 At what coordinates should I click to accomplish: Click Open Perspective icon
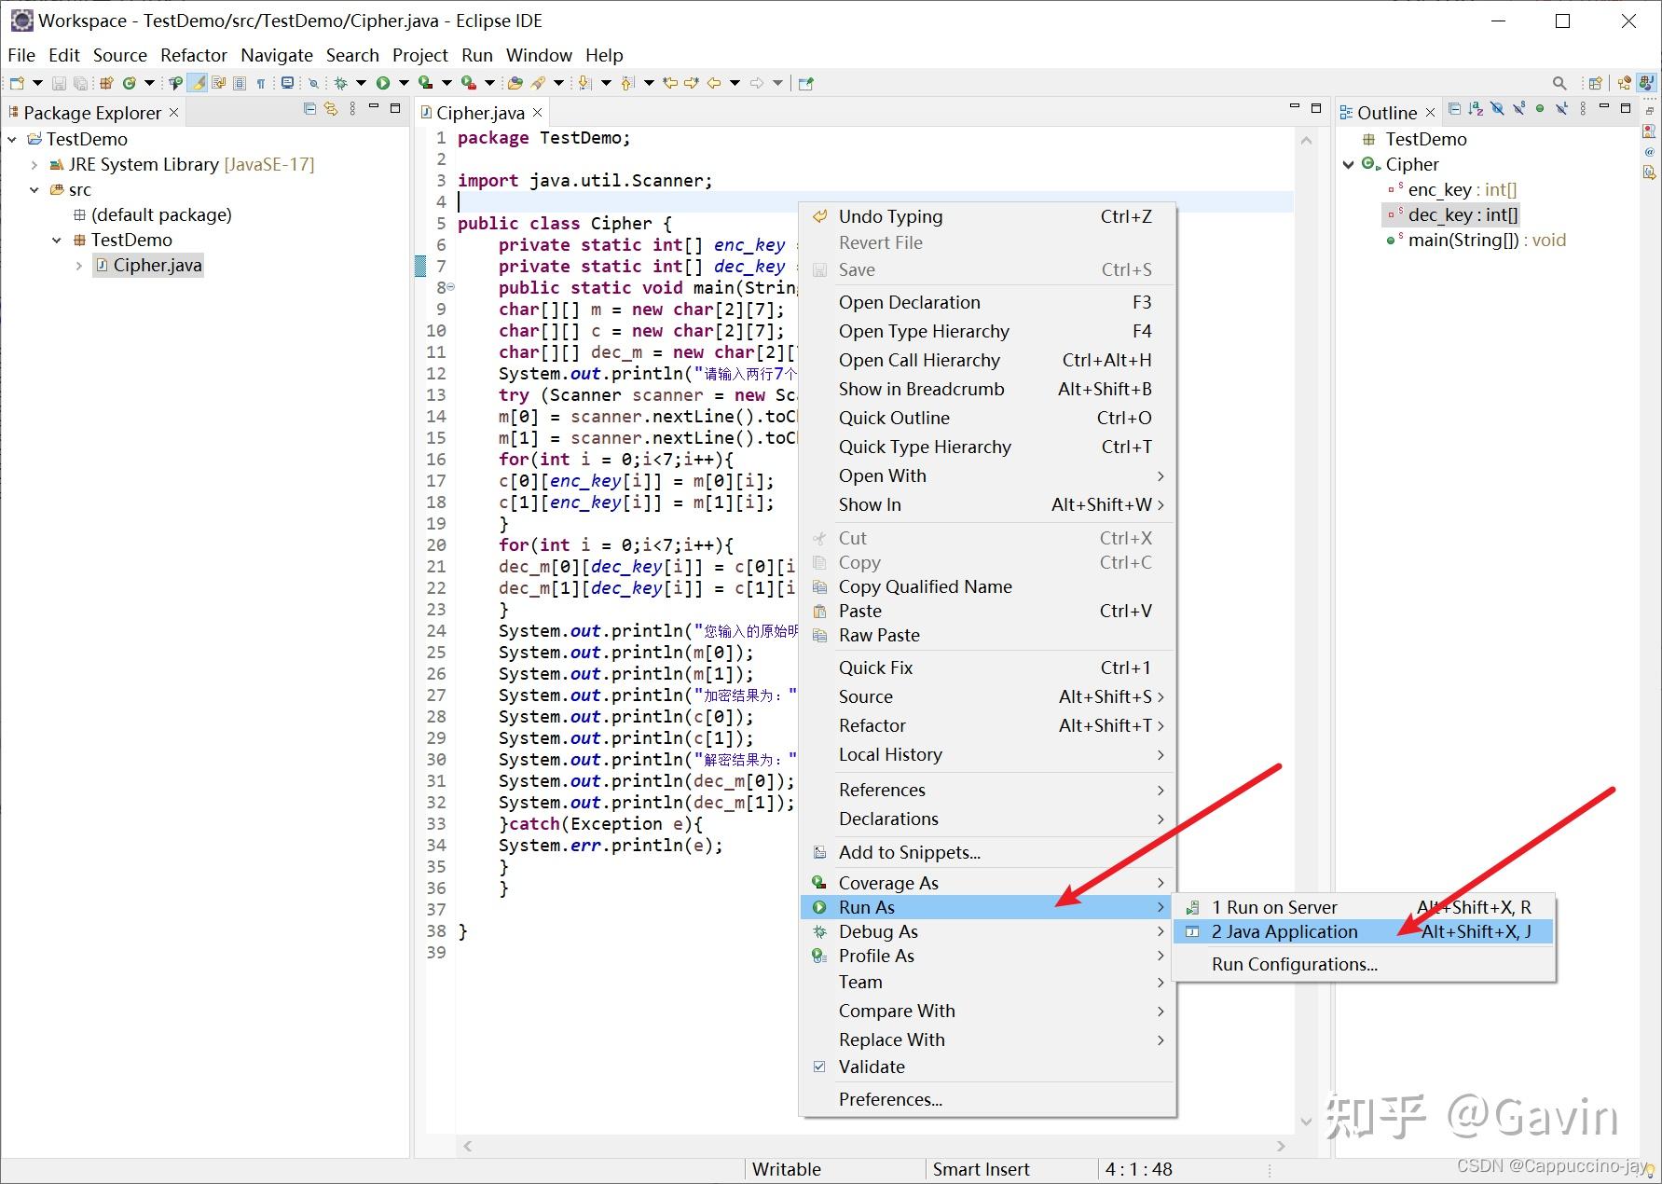[1595, 83]
